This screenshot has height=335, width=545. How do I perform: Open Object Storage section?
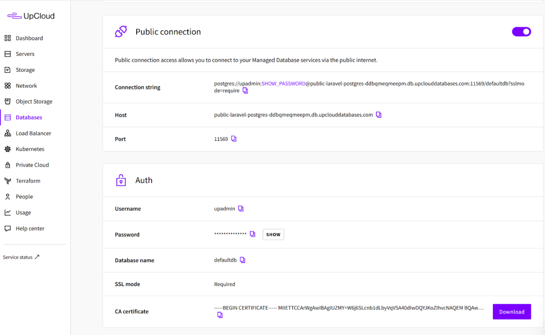tap(34, 102)
